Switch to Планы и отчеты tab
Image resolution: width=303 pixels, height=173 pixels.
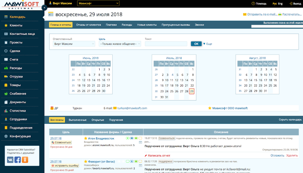[x=61, y=25]
